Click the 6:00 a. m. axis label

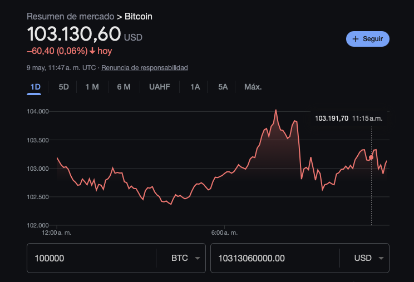click(x=224, y=232)
